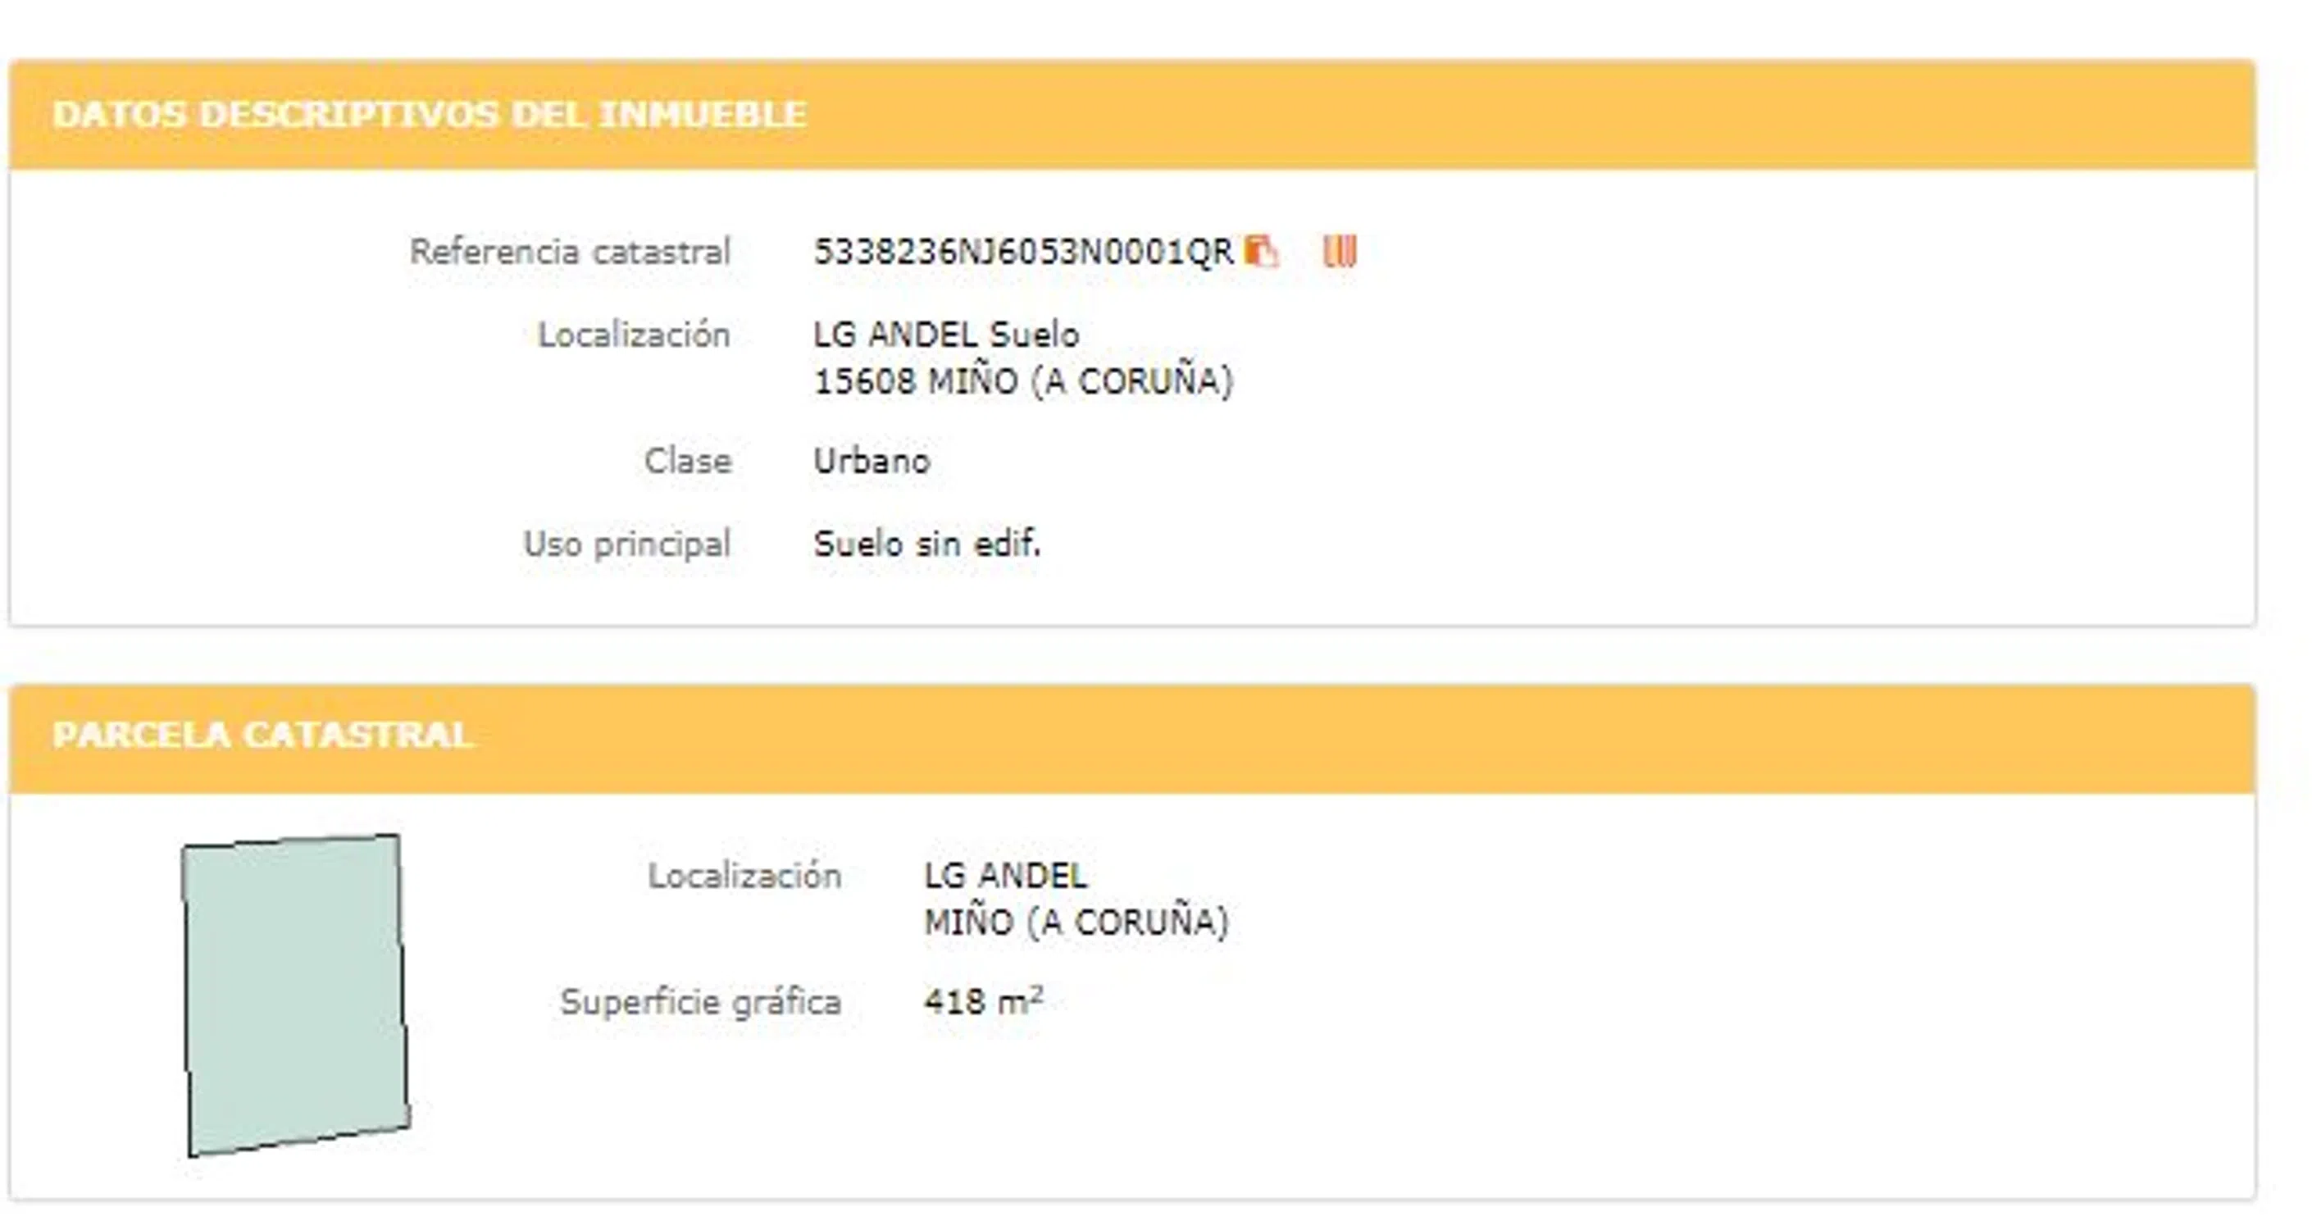This screenshot has width=2312, height=1230.
Task: Click the postal code 15608
Action: click(x=863, y=381)
